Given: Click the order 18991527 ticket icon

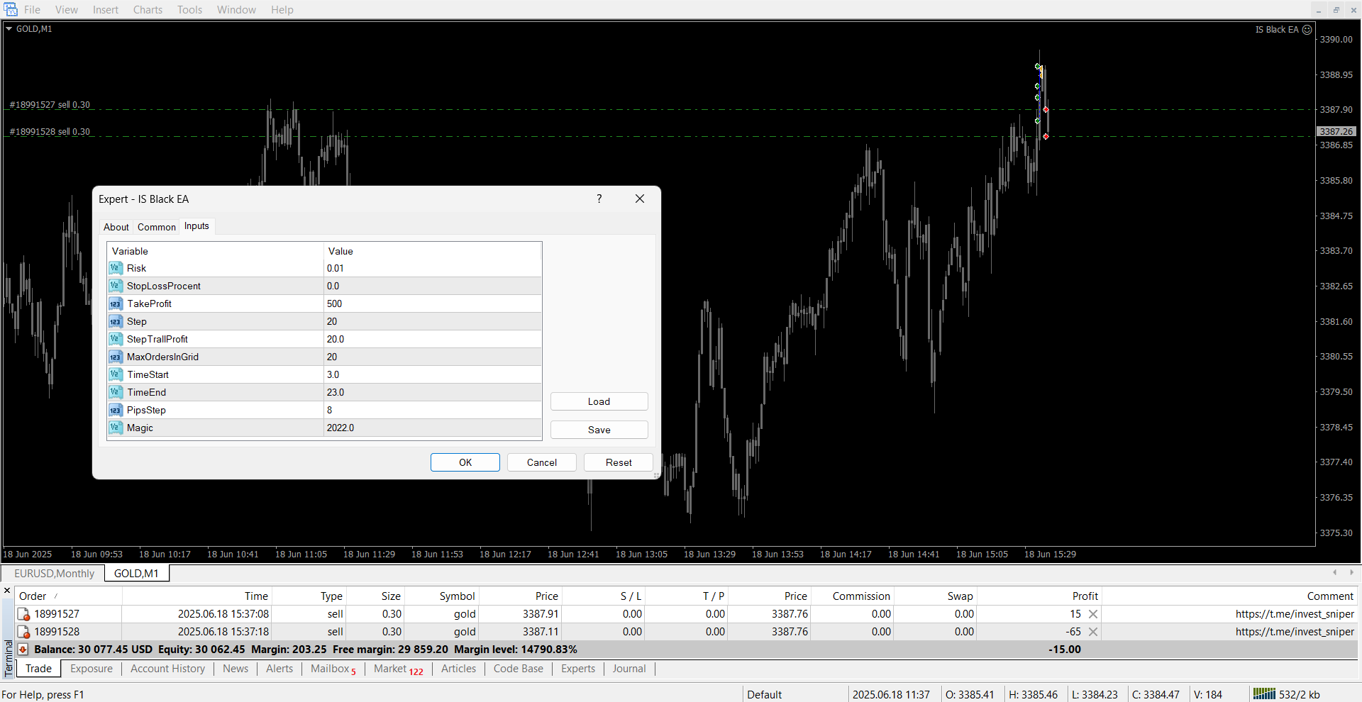Looking at the screenshot, I should (23, 614).
